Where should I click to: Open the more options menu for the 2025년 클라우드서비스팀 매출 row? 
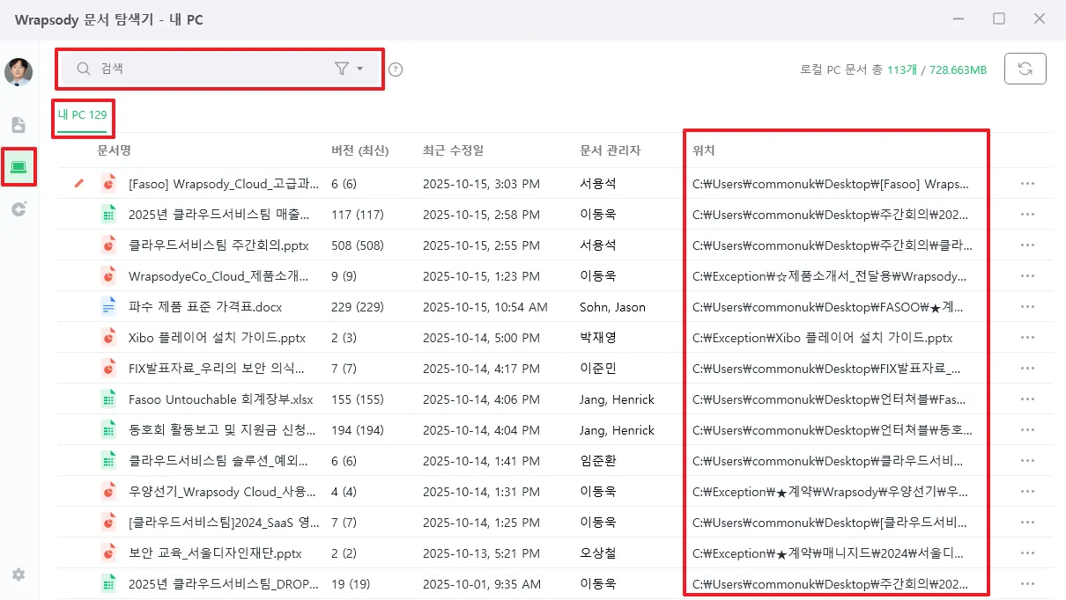(x=1026, y=215)
